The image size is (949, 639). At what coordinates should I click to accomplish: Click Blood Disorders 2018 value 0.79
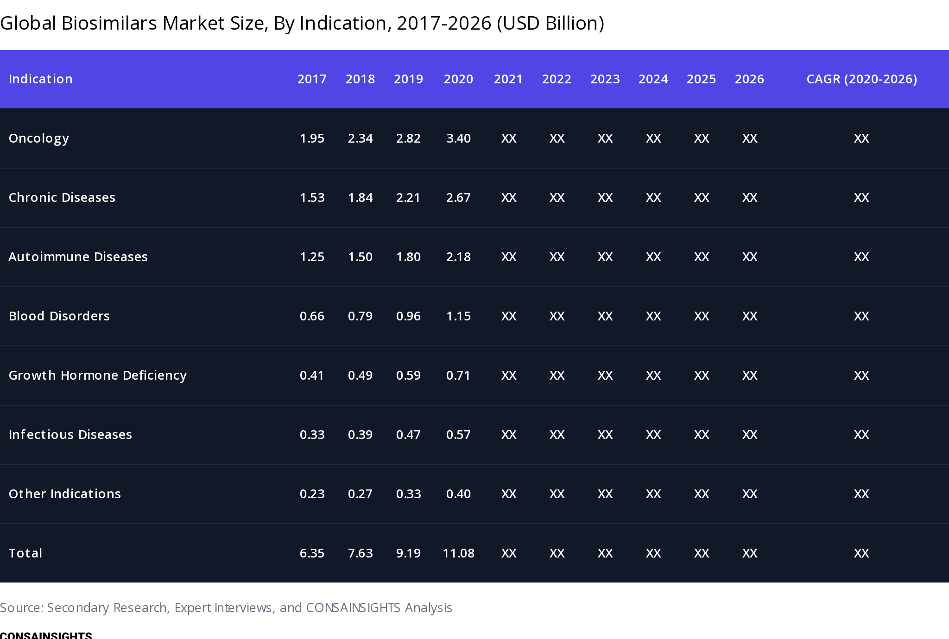point(361,316)
